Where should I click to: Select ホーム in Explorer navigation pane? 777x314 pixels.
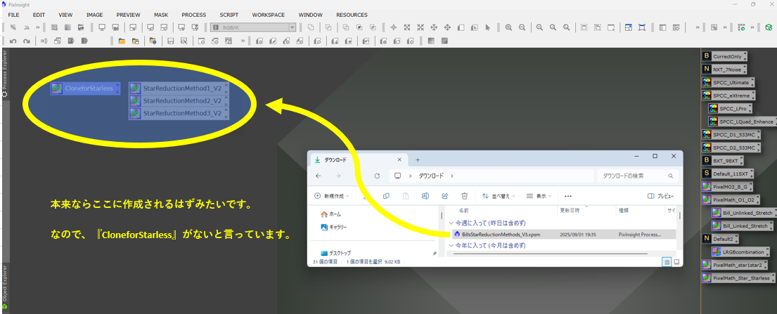tap(331, 214)
